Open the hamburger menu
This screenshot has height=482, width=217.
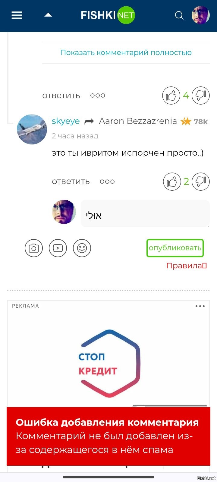17,15
